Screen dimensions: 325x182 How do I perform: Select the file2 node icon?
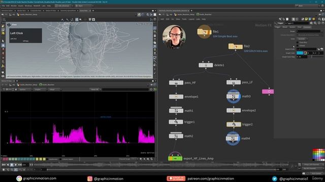(x=235, y=47)
